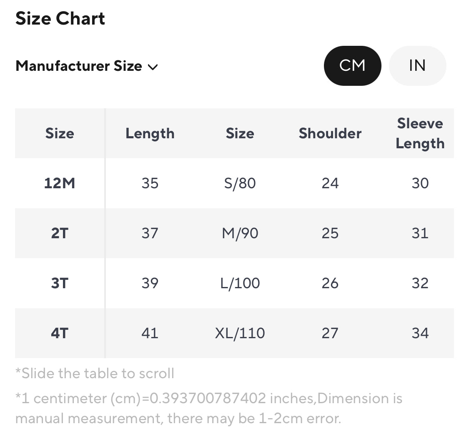
Task: Click the XL/110 size cell
Action: pyautogui.click(x=240, y=333)
